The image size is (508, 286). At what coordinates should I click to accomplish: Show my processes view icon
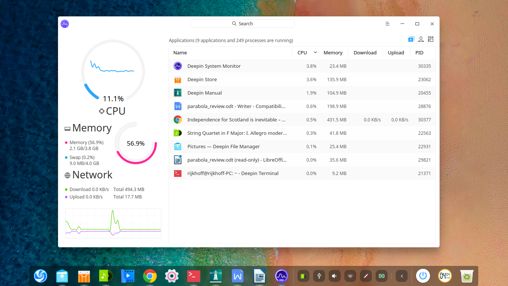[421, 39]
